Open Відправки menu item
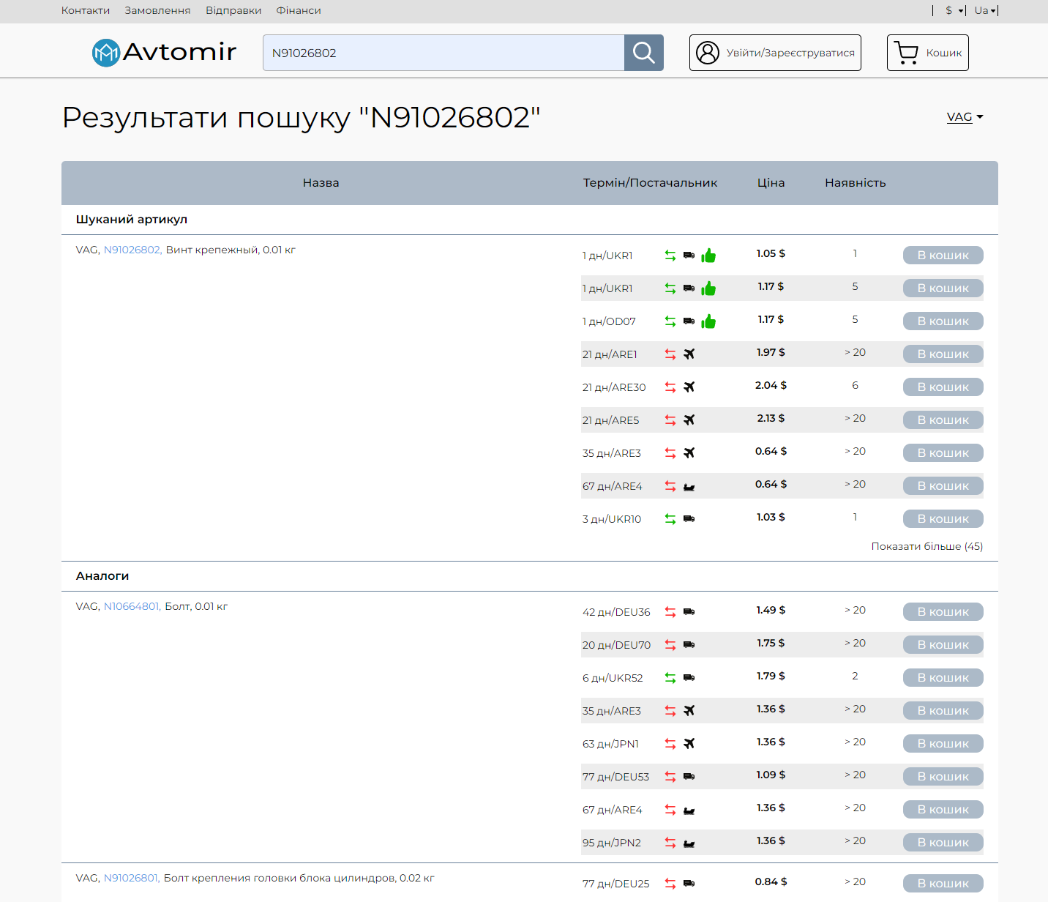The height and width of the screenshot is (902, 1048). (x=233, y=10)
